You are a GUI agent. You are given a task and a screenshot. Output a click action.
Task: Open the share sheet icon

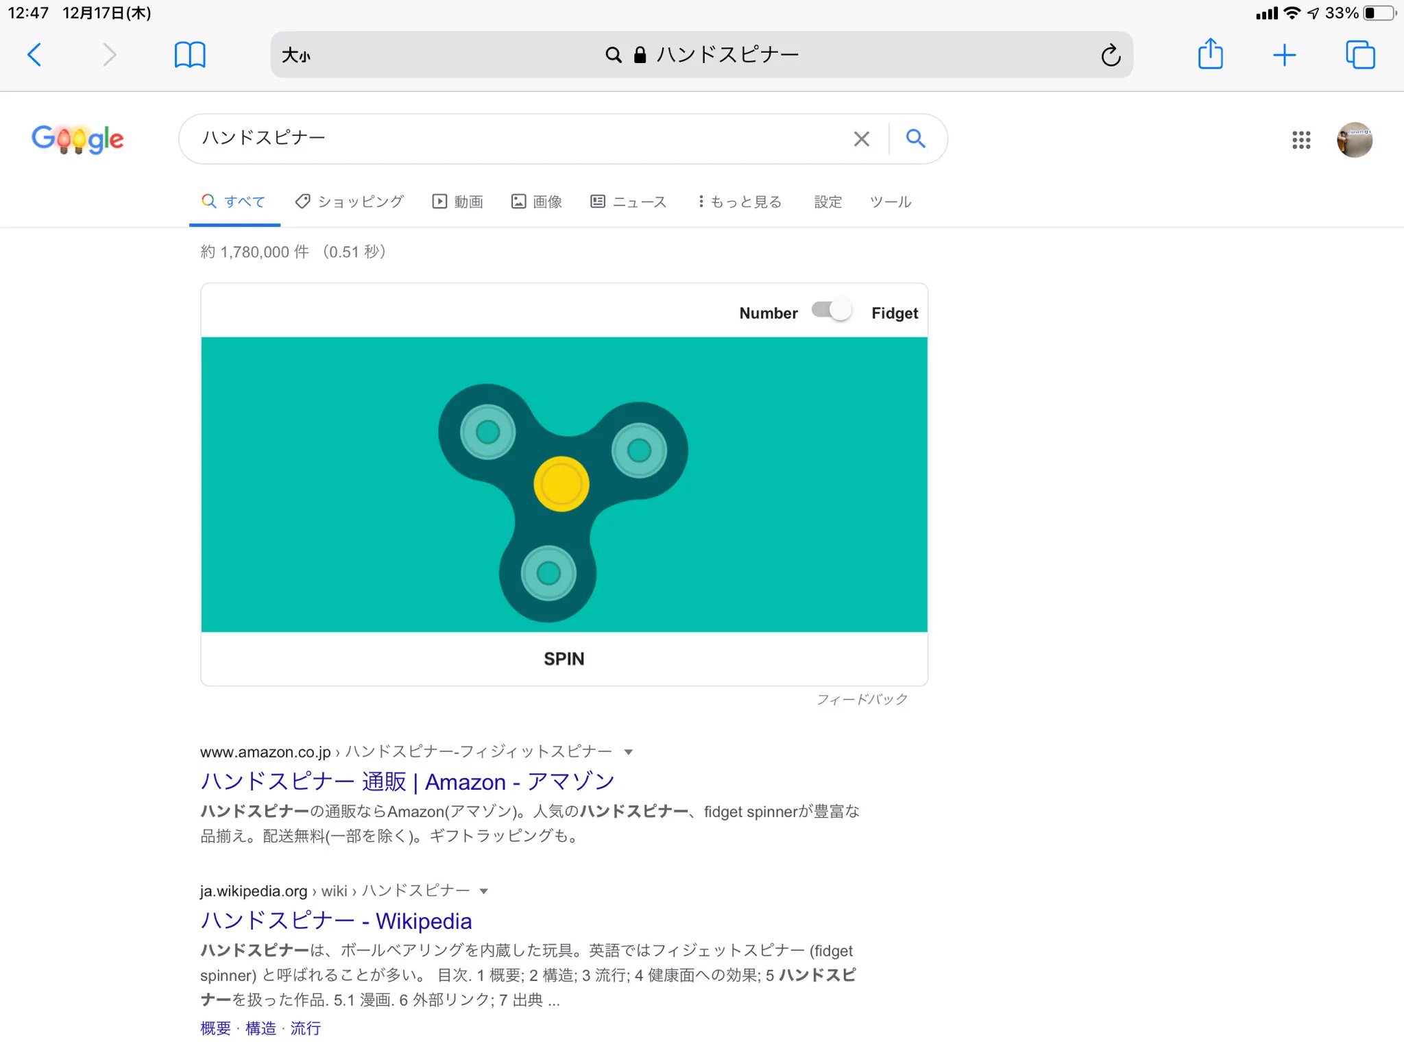[1210, 54]
